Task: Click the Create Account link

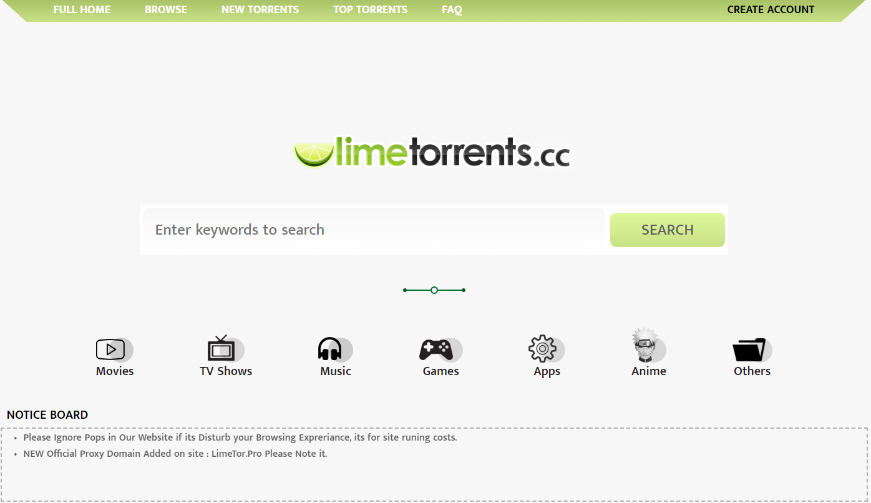Action: 771,10
